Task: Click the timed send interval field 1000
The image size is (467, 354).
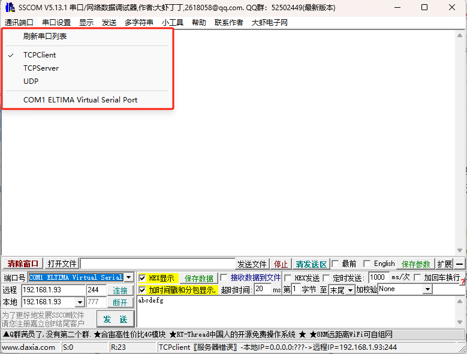Action: [x=378, y=277]
